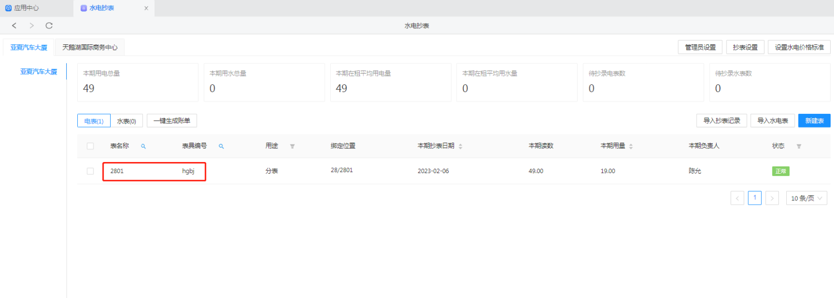Select 亚夏汽车大厦 in the left sidebar
The image size is (834, 298).
point(38,72)
